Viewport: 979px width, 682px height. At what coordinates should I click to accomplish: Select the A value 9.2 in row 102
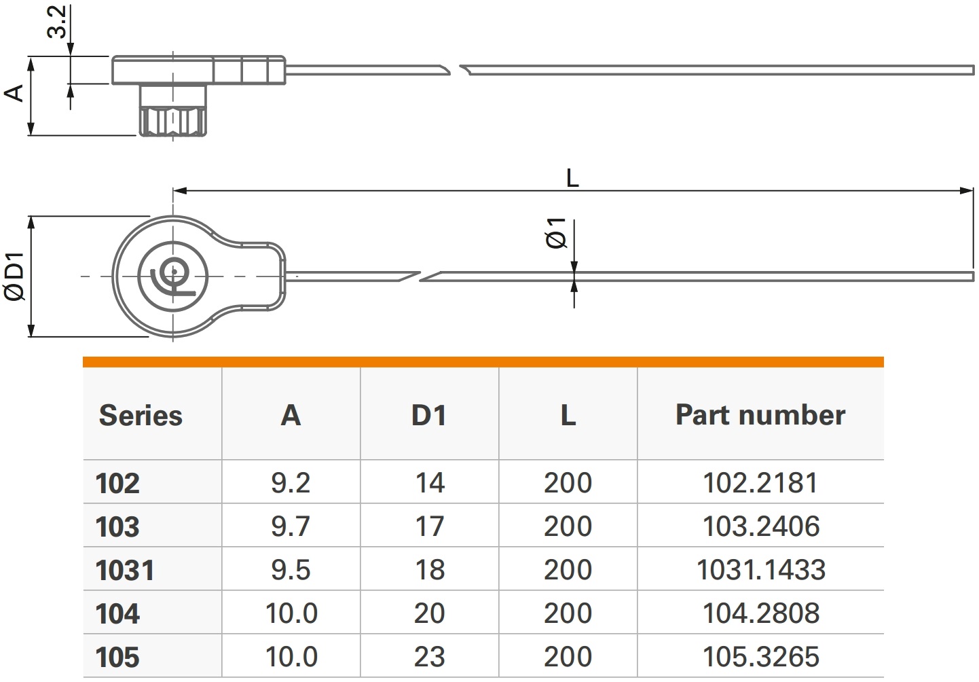pyautogui.click(x=291, y=483)
